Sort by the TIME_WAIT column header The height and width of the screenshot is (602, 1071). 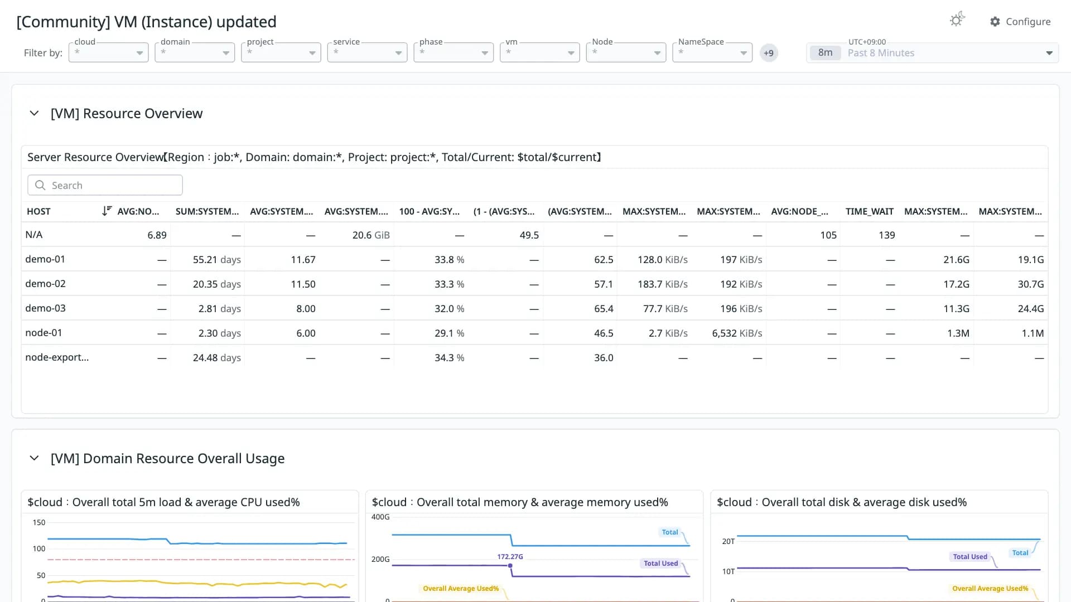tap(869, 211)
